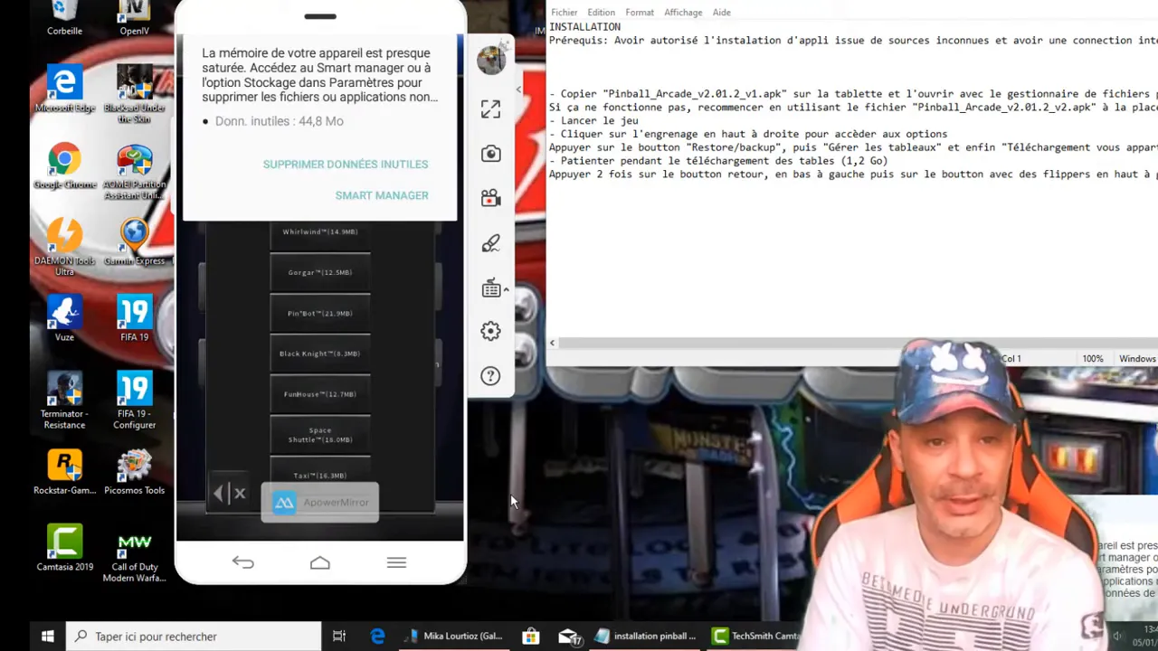Tap the phone Menu navigation button
This screenshot has width=1158, height=651.
[396, 562]
